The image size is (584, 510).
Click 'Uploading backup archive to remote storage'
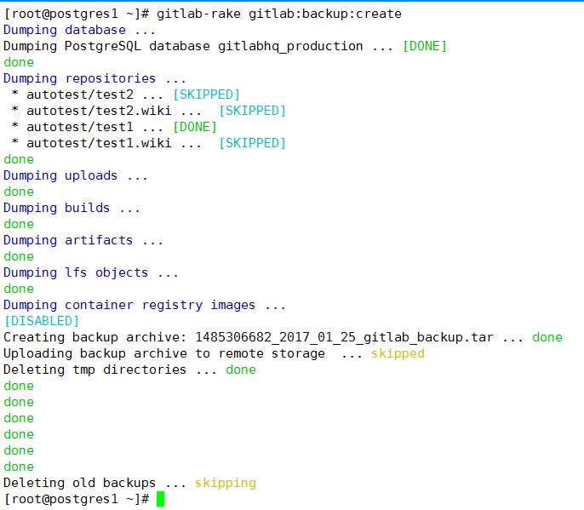(x=163, y=353)
